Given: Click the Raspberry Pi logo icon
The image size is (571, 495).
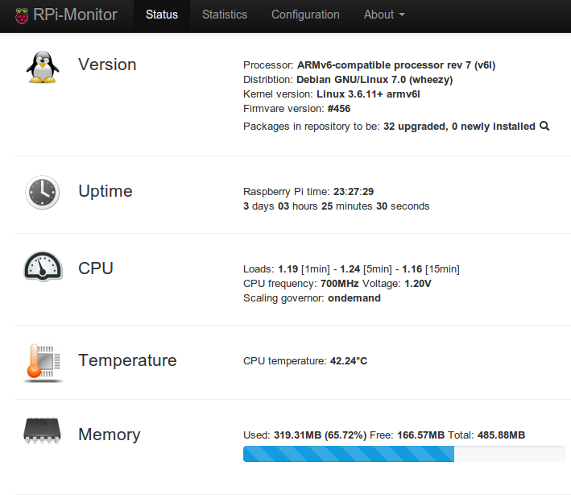Looking at the screenshot, I should pyautogui.click(x=22, y=16).
